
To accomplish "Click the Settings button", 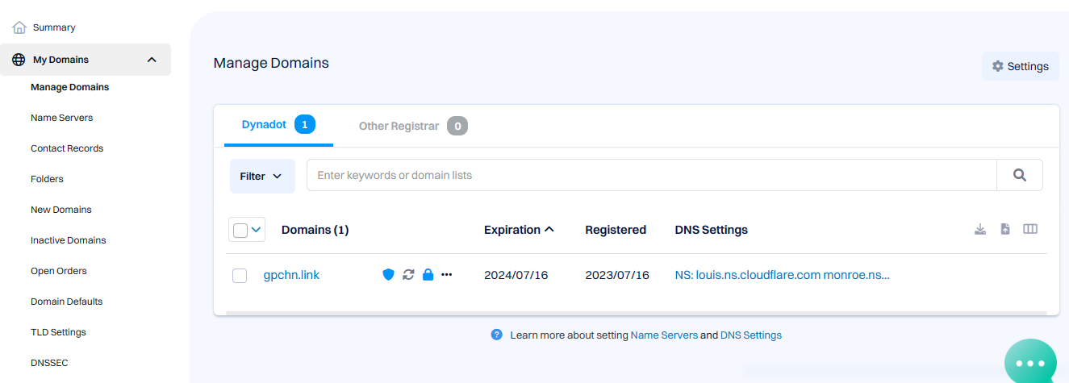I will (x=1020, y=66).
